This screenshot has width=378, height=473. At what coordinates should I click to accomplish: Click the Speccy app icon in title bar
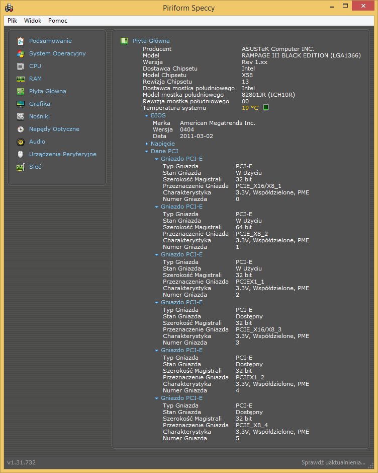pyautogui.click(x=9, y=8)
